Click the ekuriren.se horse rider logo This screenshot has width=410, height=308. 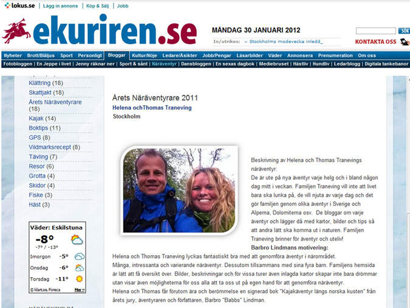16,31
